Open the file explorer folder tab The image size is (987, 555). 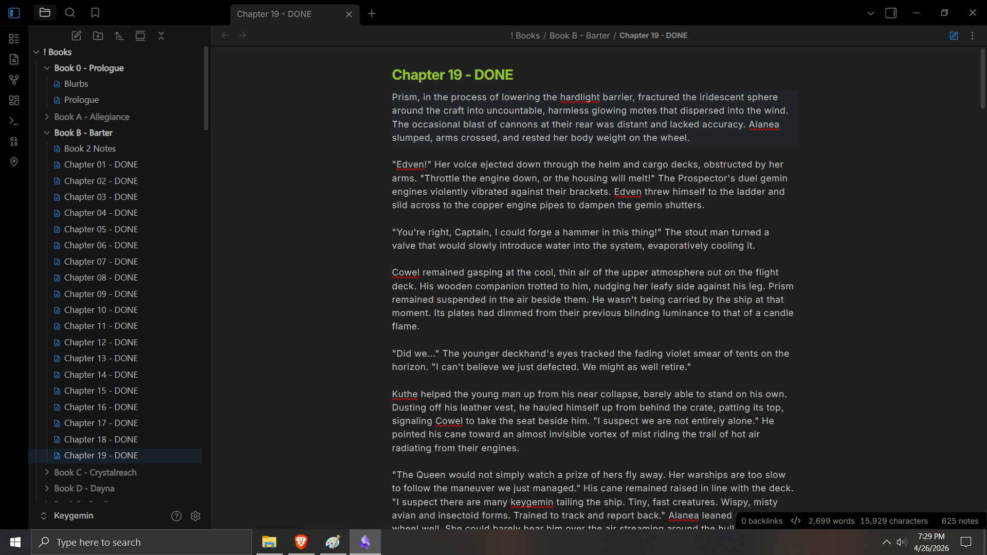(45, 13)
